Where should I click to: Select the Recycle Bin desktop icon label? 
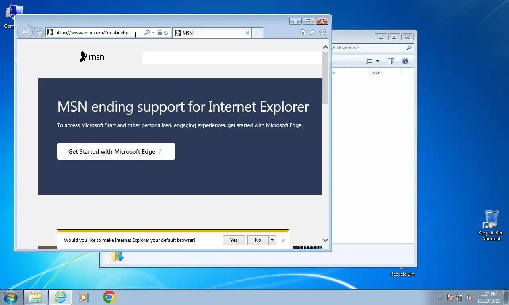[x=402, y=274]
